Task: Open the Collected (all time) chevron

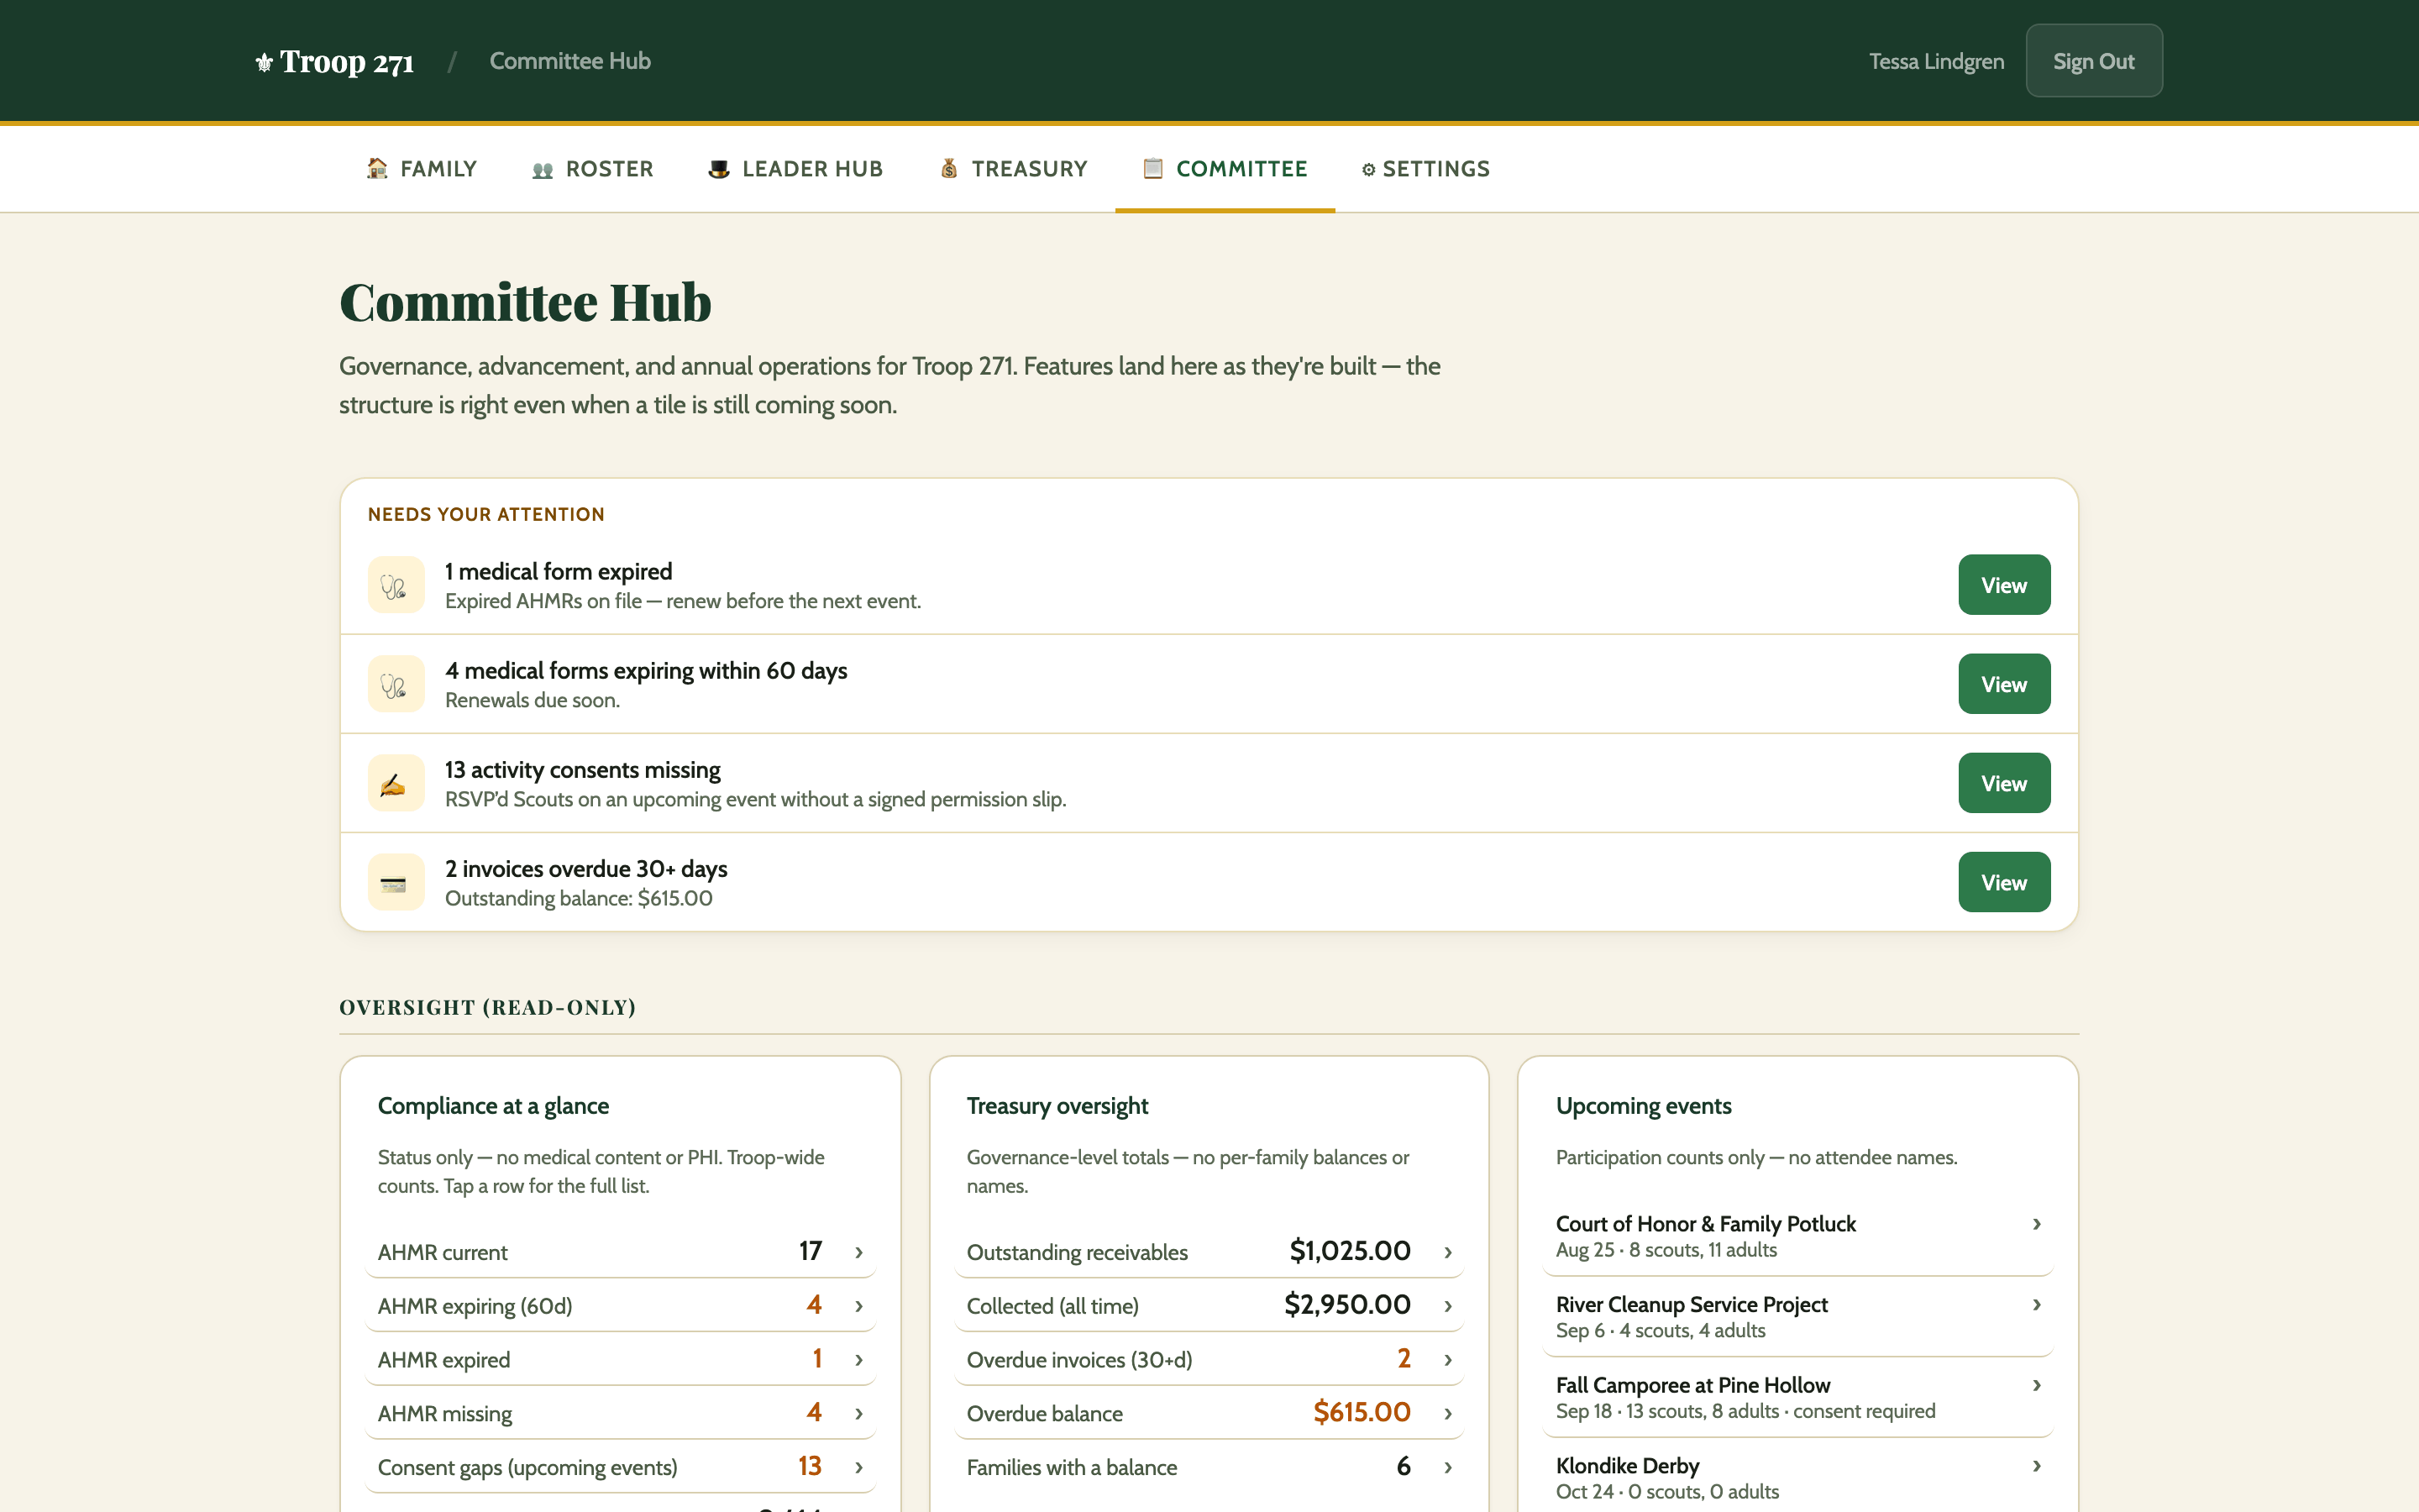Action: tap(1447, 1306)
